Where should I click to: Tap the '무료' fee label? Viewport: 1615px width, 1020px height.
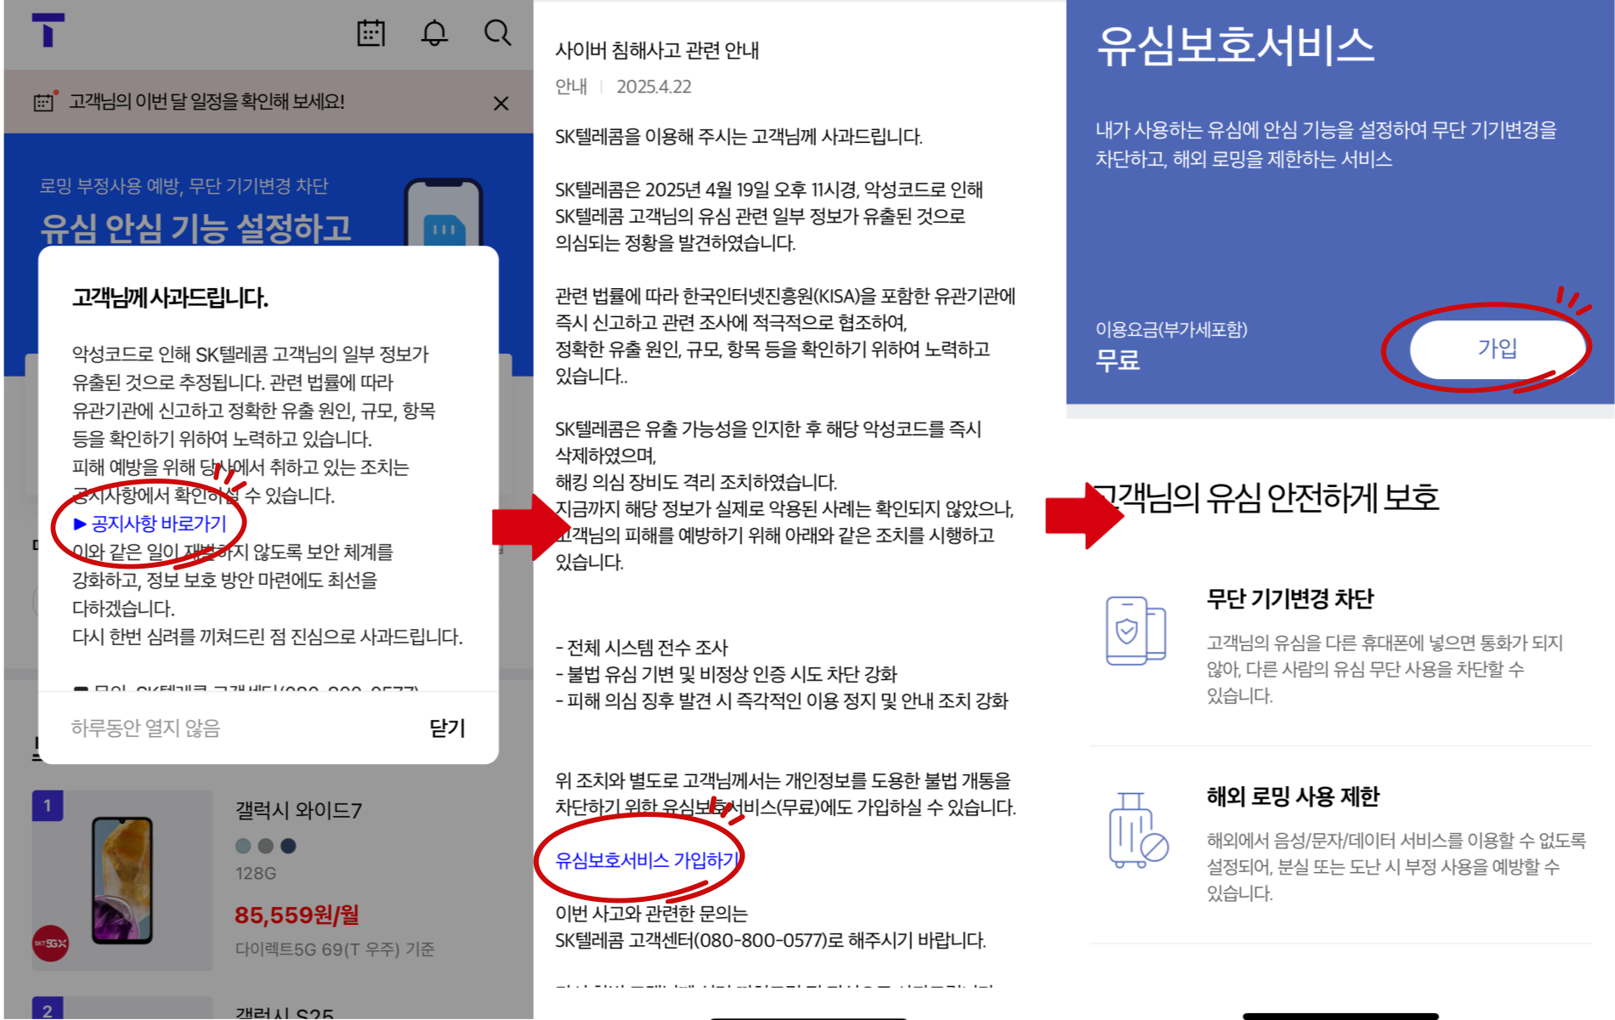[x=1117, y=360]
